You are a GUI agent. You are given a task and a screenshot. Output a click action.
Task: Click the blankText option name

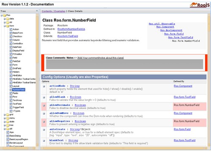click(57, 140)
